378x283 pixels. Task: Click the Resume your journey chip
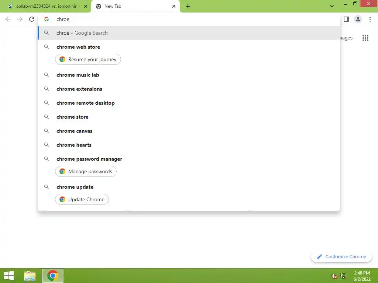pos(88,59)
